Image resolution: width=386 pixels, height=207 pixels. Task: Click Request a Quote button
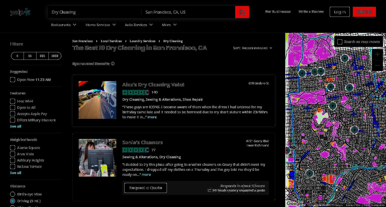click(146, 188)
